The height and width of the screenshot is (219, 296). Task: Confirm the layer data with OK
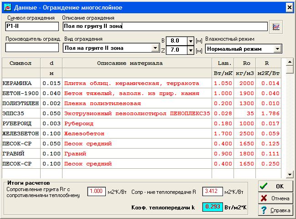(x=275, y=186)
